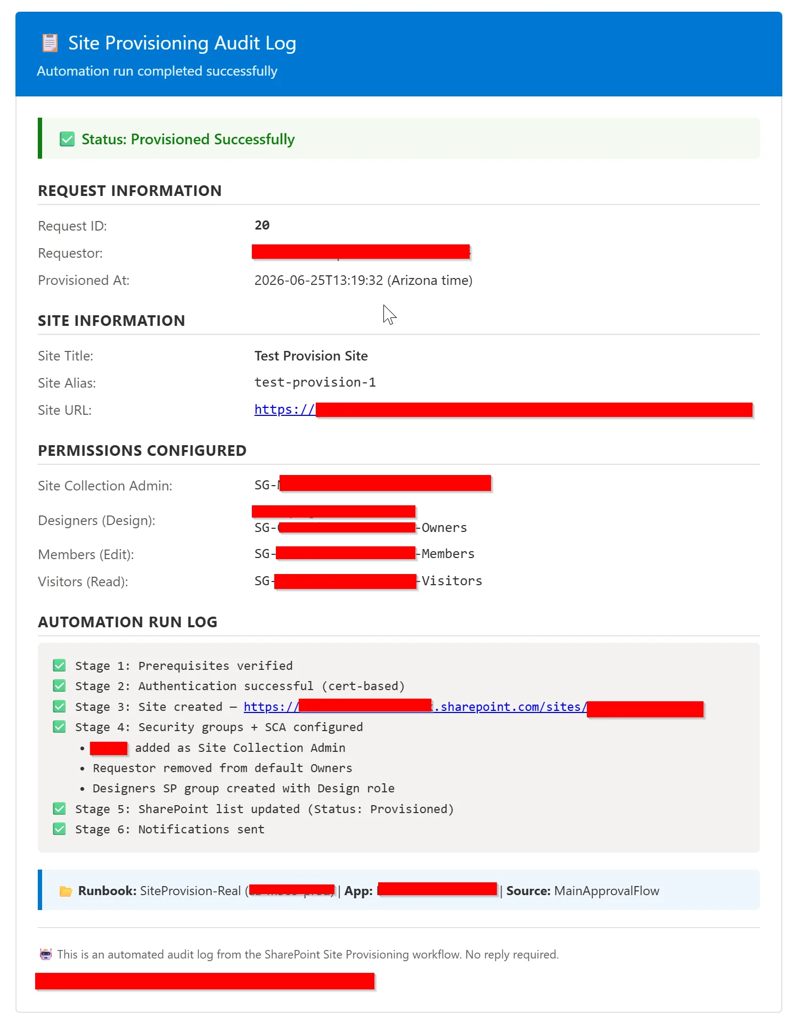Click the robot icon in the footer note
The width and height of the screenshot is (794, 1024).
[x=46, y=954]
